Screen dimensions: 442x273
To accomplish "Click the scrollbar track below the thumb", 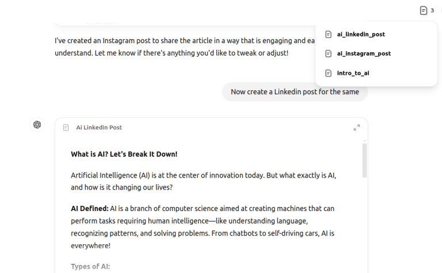I will (364, 230).
